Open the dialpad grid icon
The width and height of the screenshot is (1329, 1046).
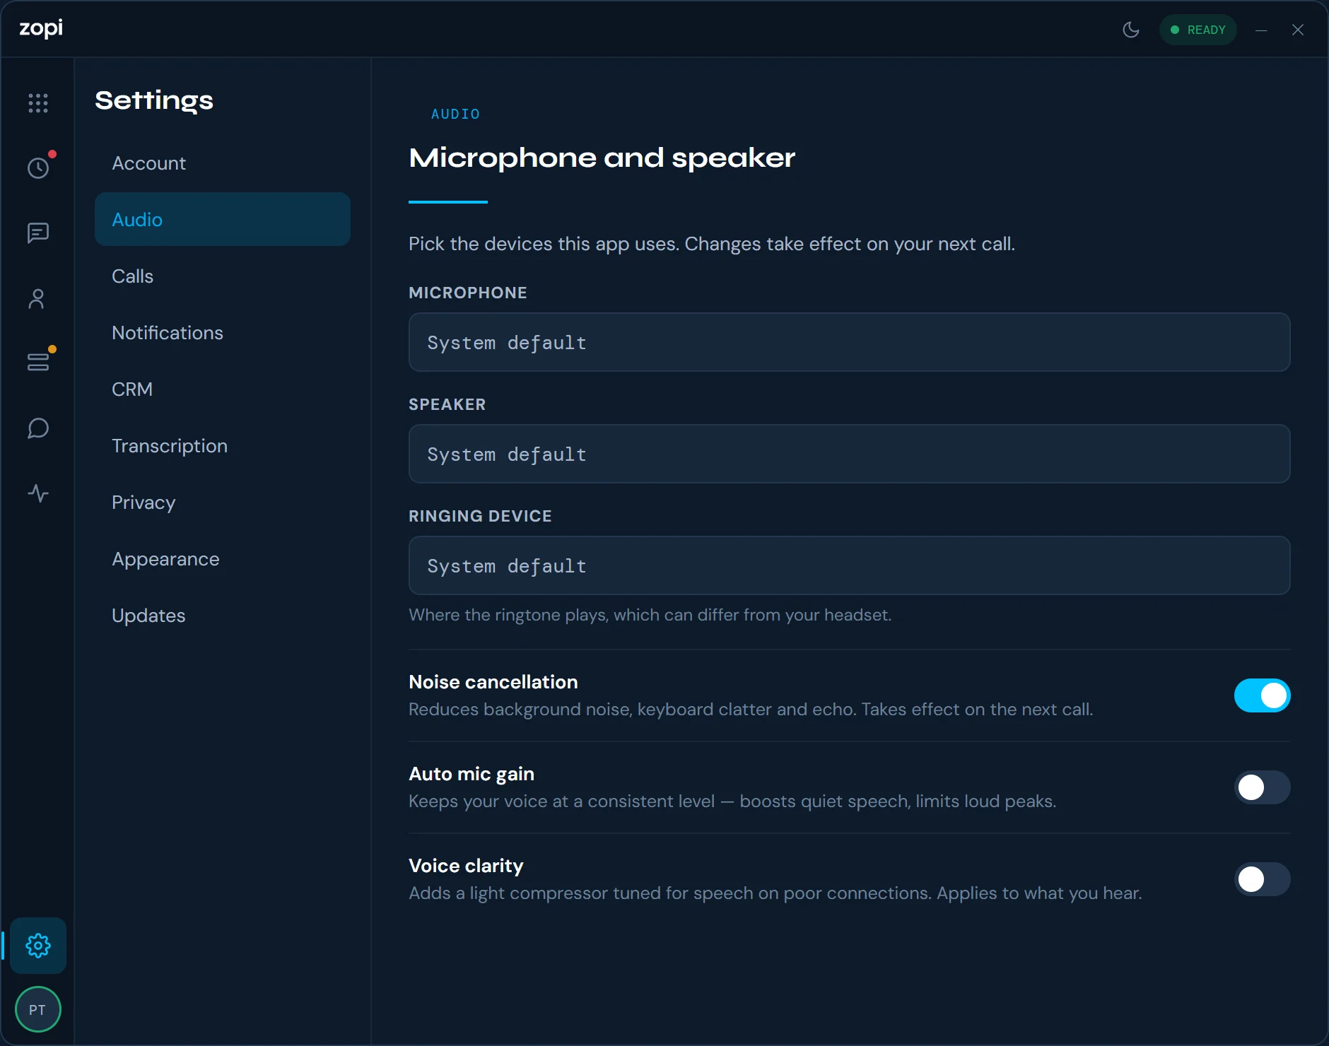(x=38, y=103)
